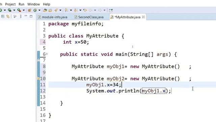Viewport: 216px width, 122px height.
Task: Click line number 4 in gutter
Action: click(44, 42)
